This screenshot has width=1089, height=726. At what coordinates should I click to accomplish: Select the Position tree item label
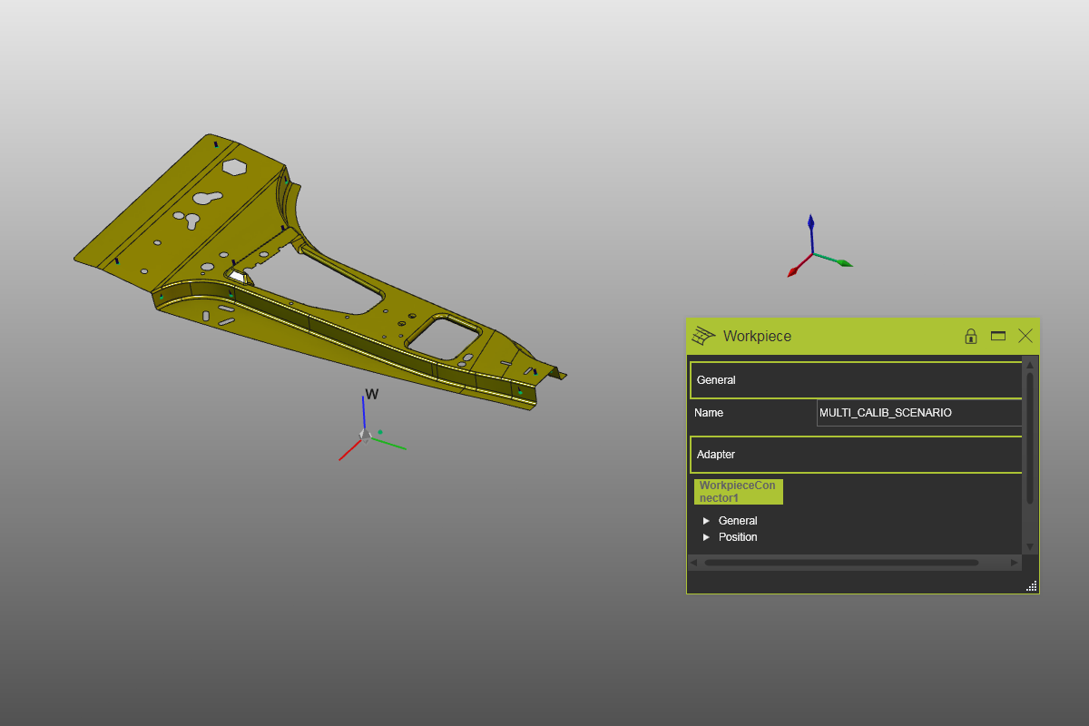[x=738, y=537]
